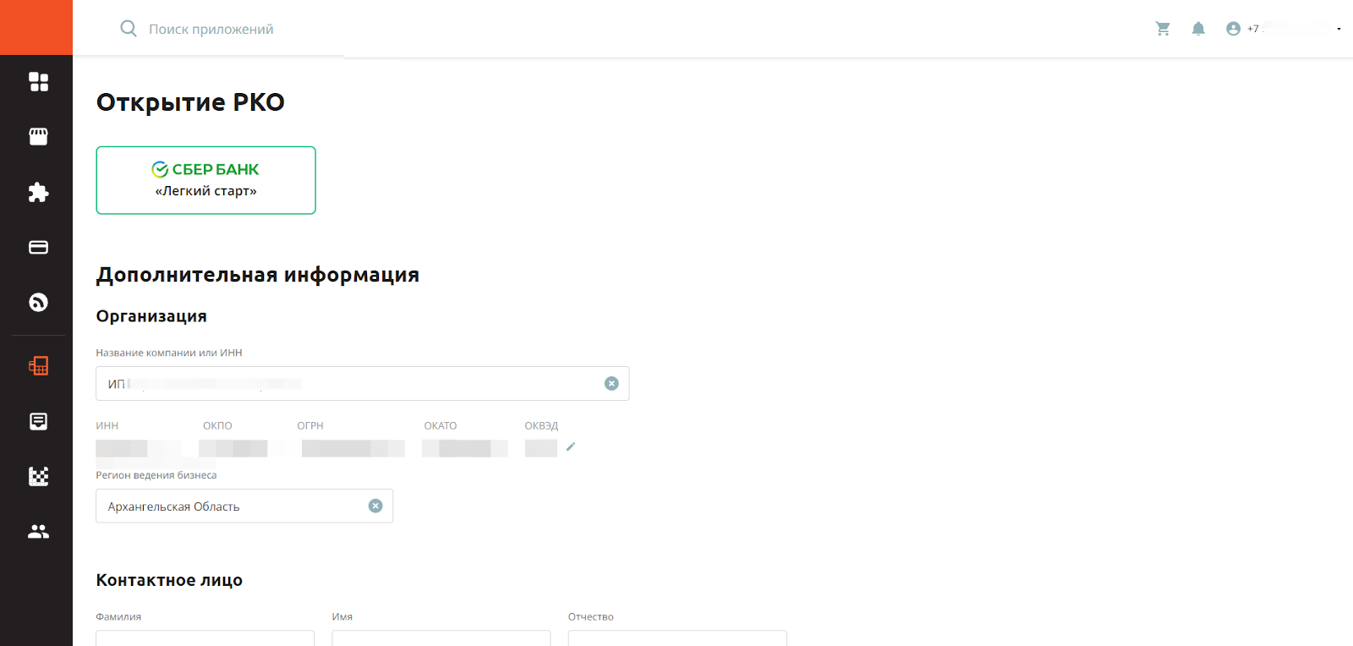
Task: Click the orange logo block at top-left
Action: tap(36, 27)
